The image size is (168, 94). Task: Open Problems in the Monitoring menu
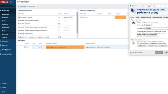5,17
